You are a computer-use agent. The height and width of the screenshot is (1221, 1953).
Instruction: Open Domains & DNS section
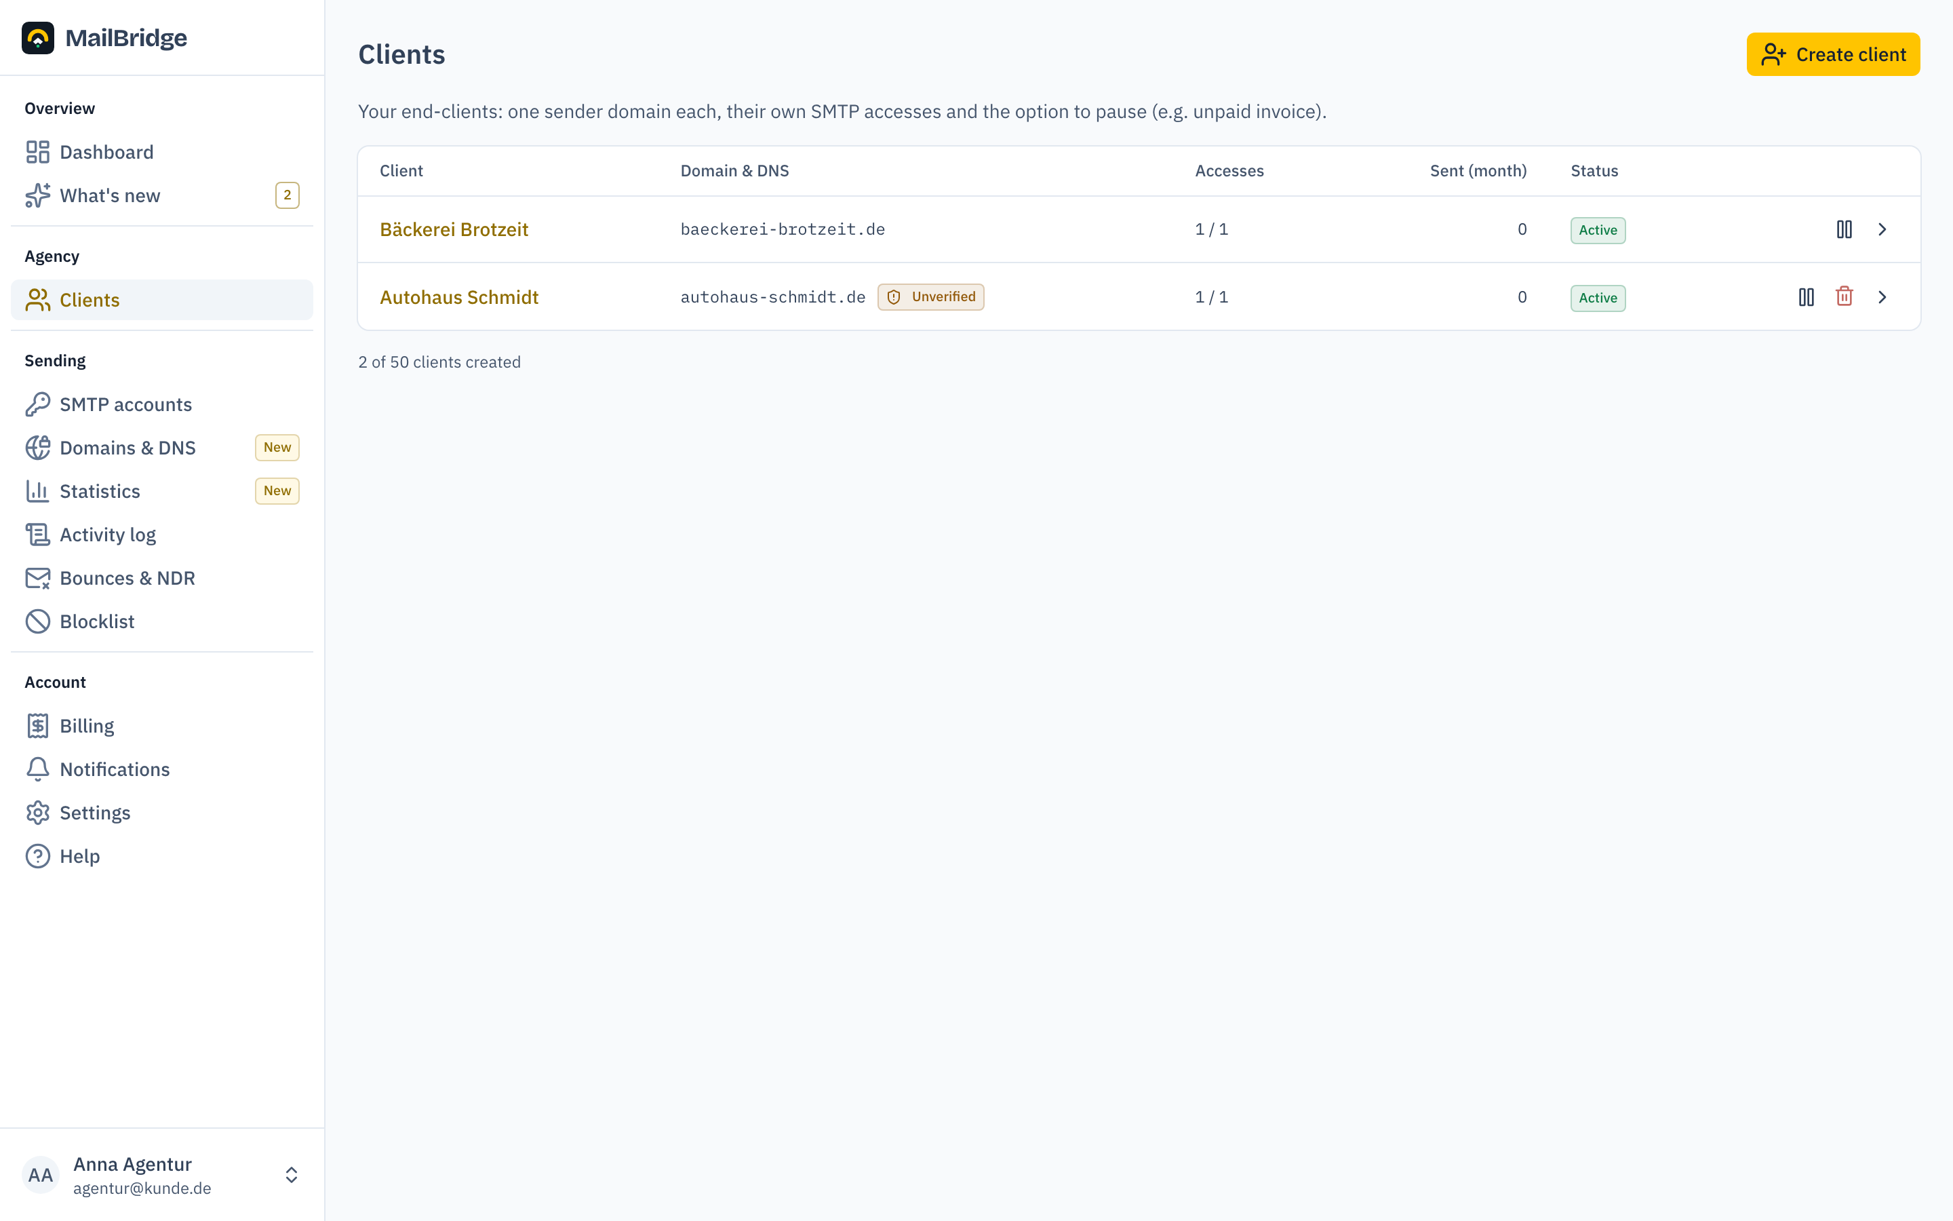[x=161, y=448]
